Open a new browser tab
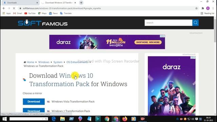217x122 pixels. pyautogui.click(x=81, y=3)
